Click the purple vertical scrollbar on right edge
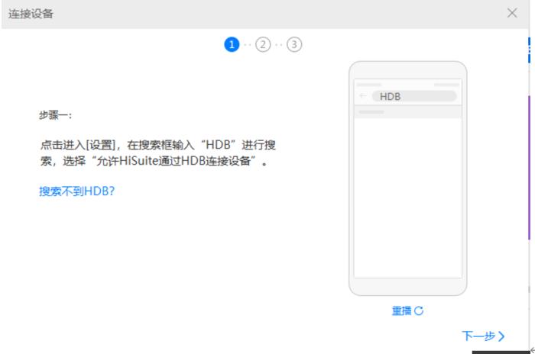This screenshot has width=535, height=360. tap(529, 167)
